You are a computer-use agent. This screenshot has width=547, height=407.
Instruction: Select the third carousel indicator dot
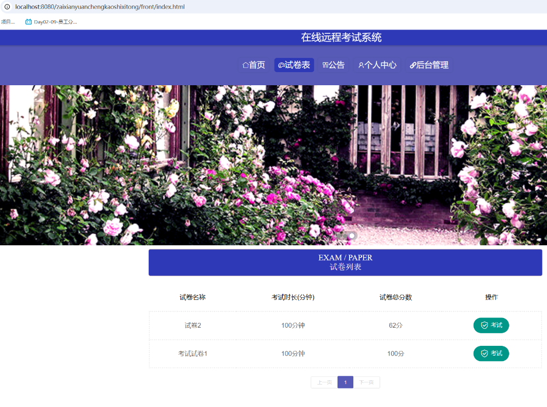[x=352, y=235]
